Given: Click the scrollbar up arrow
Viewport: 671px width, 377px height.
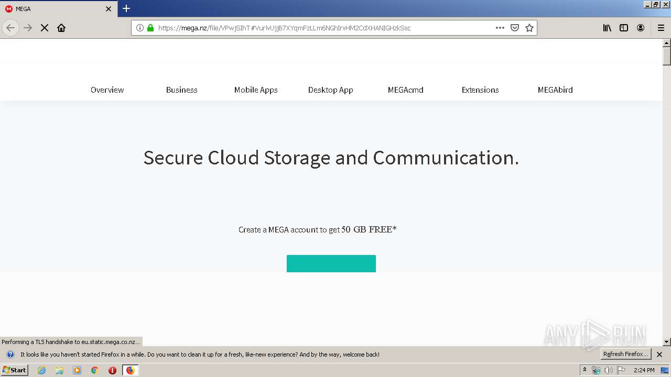Looking at the screenshot, I should coord(667,43).
